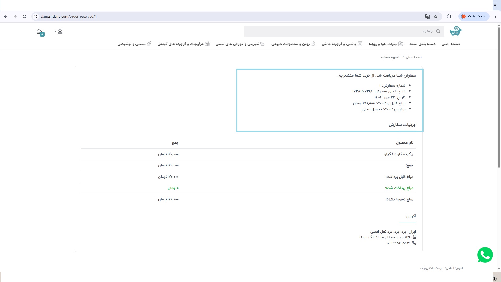Bookmark this page with the star icon

pos(436,16)
